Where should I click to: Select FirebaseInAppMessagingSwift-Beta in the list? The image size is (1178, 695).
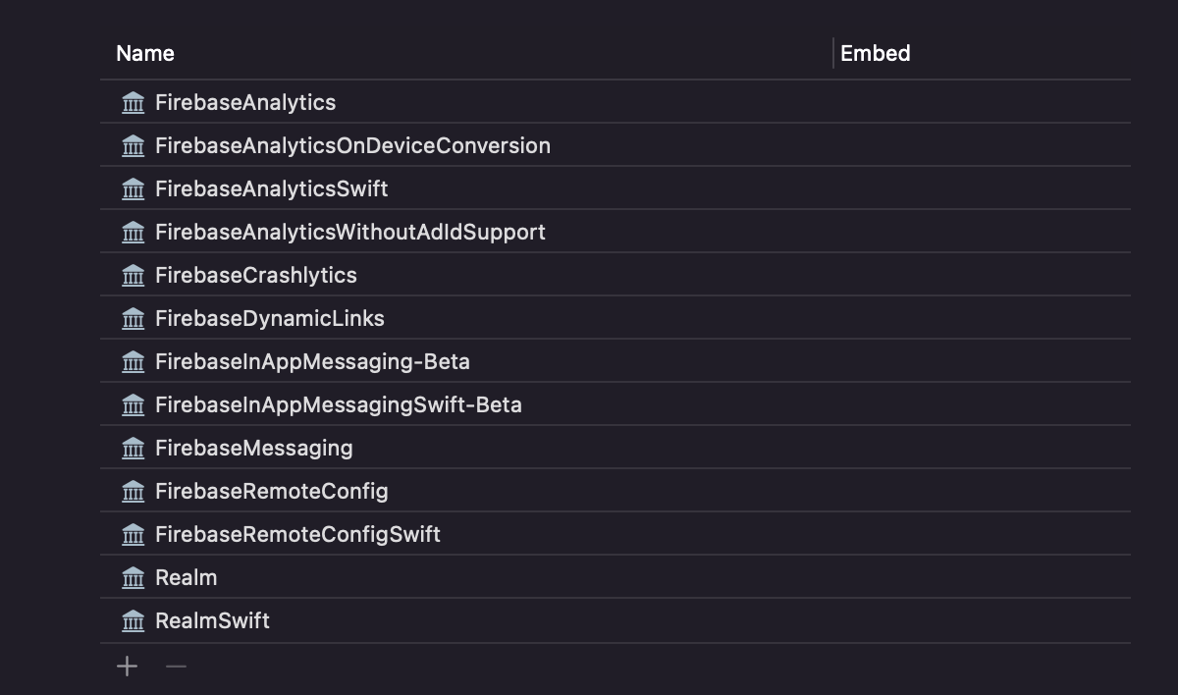click(x=338, y=404)
